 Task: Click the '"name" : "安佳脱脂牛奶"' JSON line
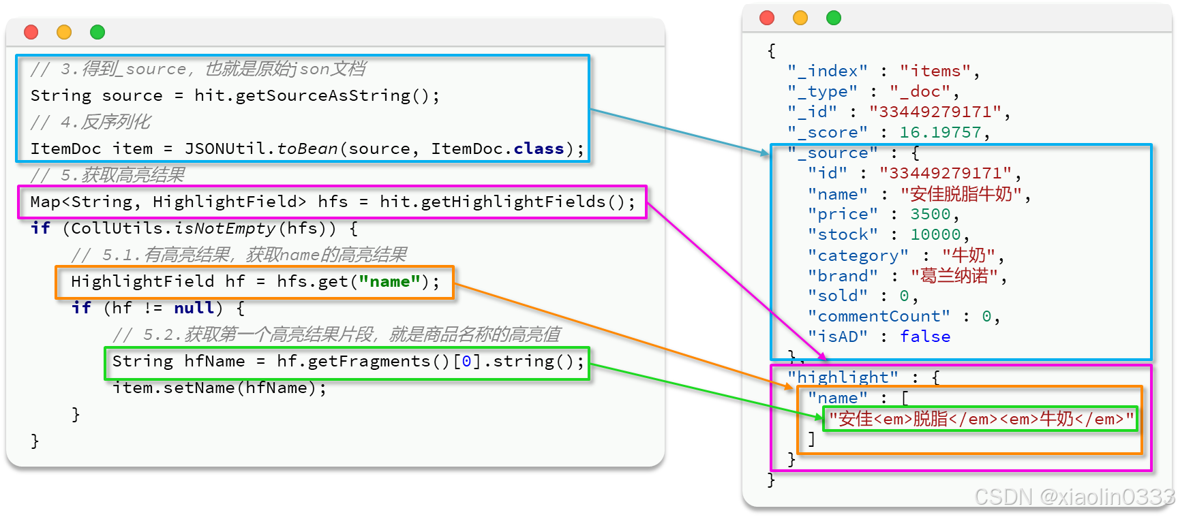(920, 194)
